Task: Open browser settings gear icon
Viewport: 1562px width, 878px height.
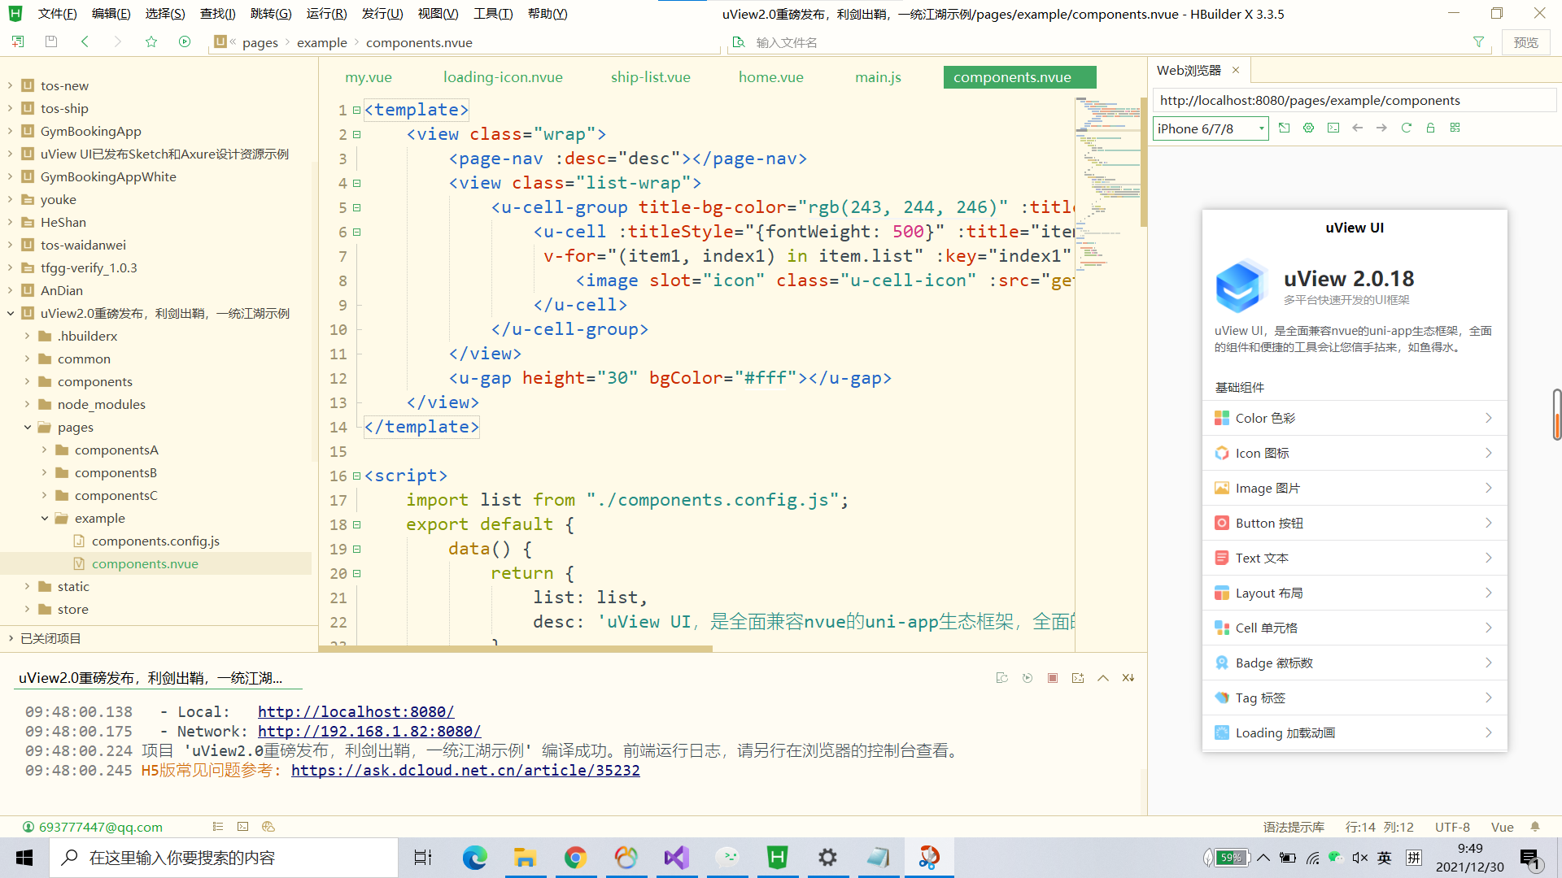Action: [1308, 128]
